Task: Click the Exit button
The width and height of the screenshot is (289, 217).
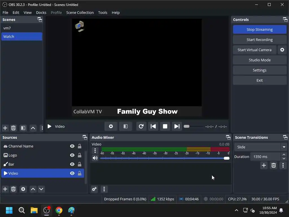Action: tap(260, 80)
